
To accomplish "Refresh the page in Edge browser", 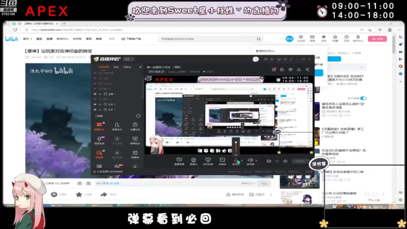I will click(x=15, y=30).
